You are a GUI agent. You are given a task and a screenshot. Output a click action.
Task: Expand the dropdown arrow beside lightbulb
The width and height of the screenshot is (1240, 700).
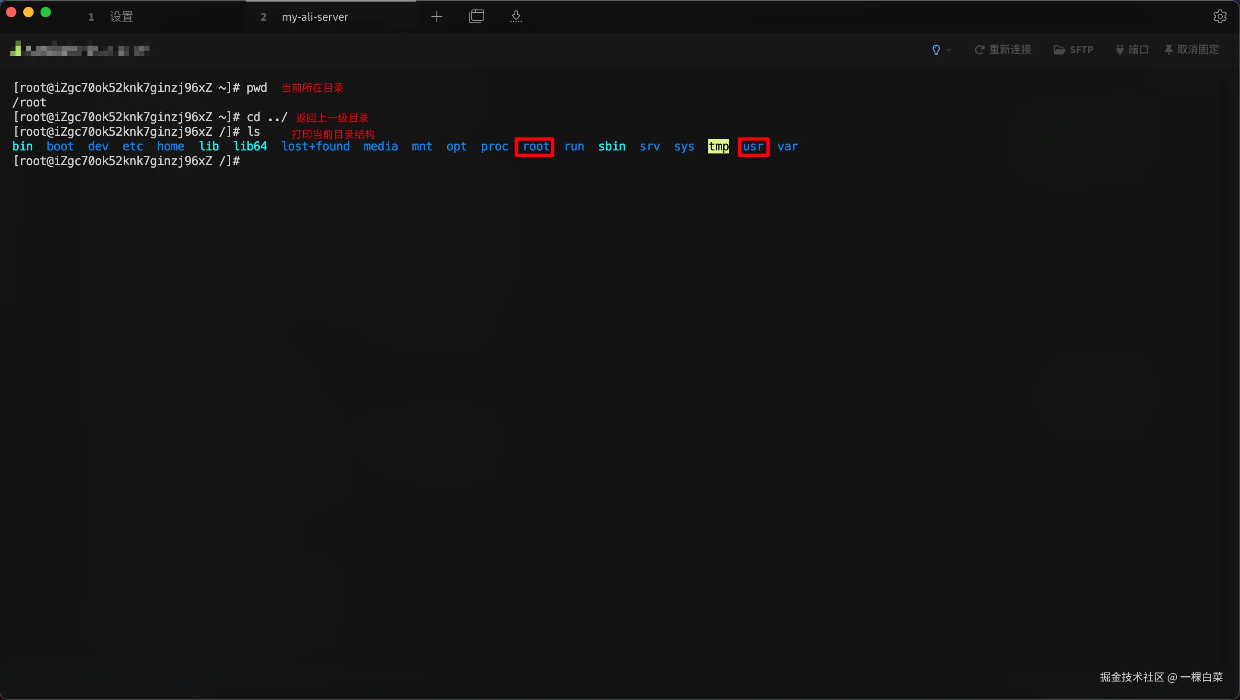pos(948,50)
